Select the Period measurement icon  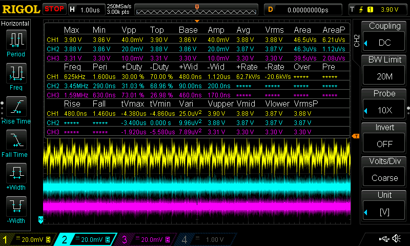pyautogui.click(x=16, y=40)
